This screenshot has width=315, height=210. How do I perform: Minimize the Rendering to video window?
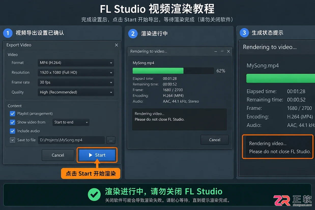pos(216,51)
